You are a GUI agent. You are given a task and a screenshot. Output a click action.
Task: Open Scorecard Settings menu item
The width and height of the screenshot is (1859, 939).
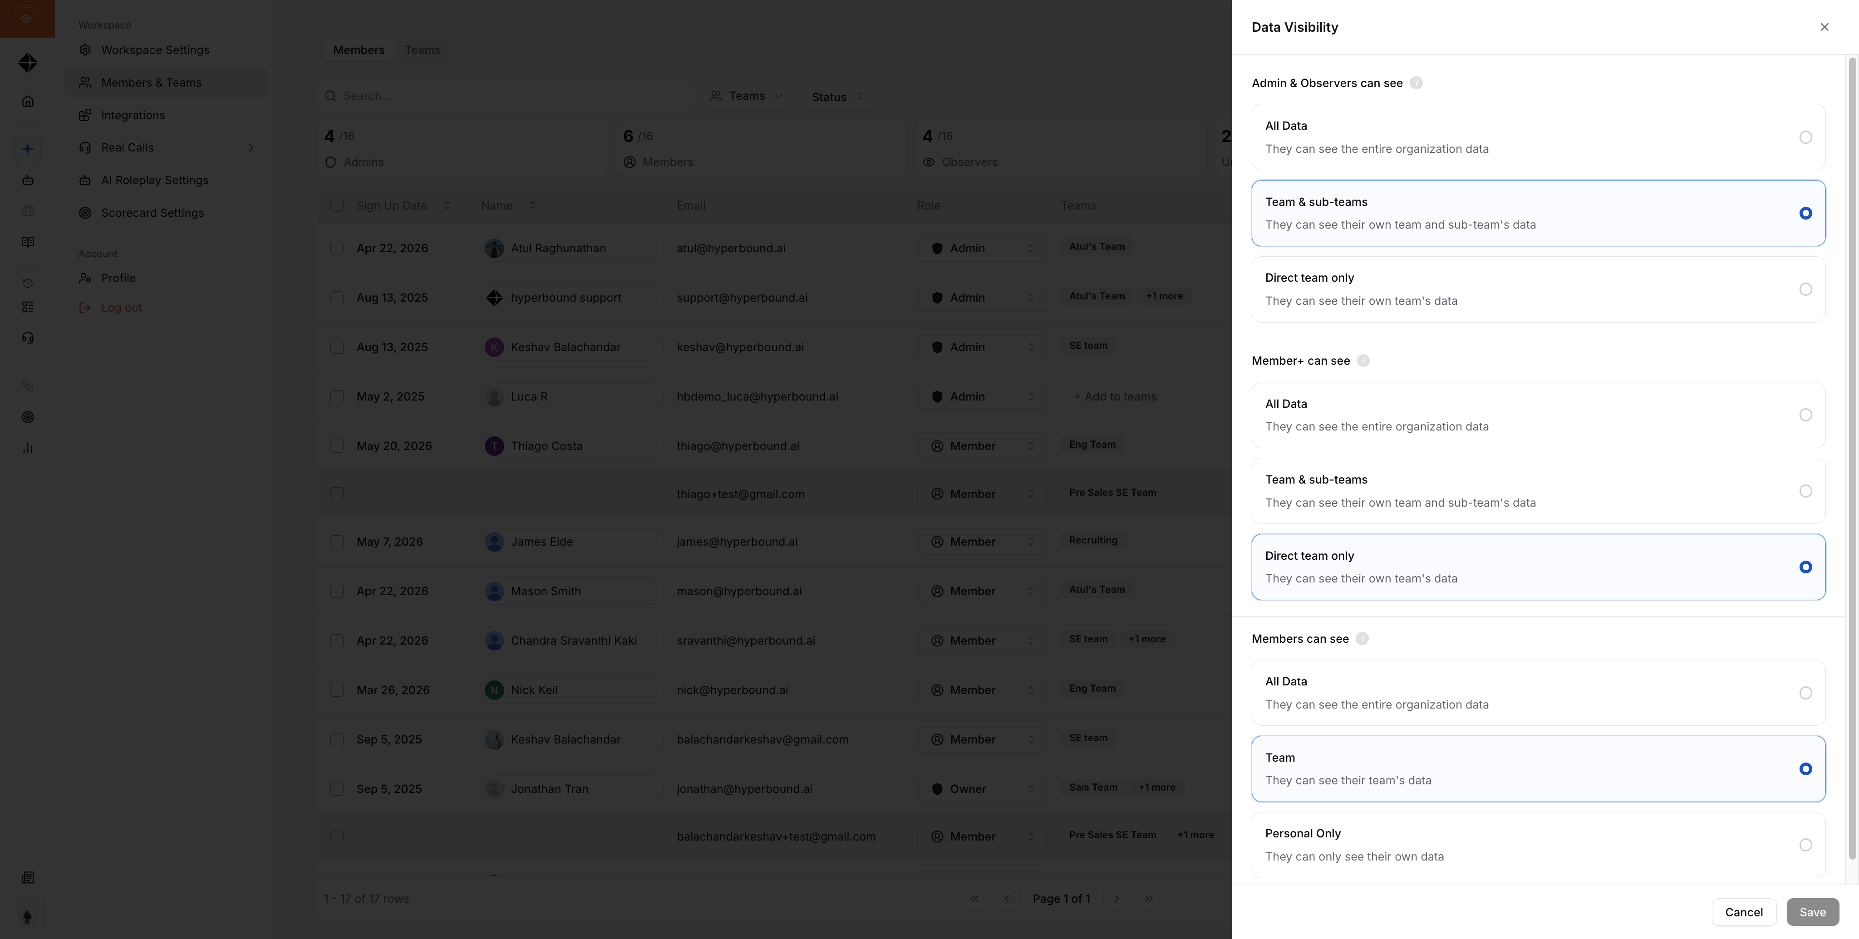(152, 213)
